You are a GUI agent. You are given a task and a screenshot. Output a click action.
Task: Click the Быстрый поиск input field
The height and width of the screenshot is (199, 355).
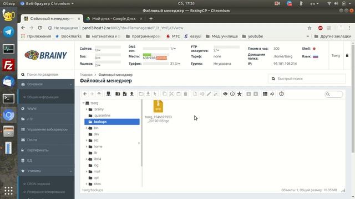[x=307, y=78]
